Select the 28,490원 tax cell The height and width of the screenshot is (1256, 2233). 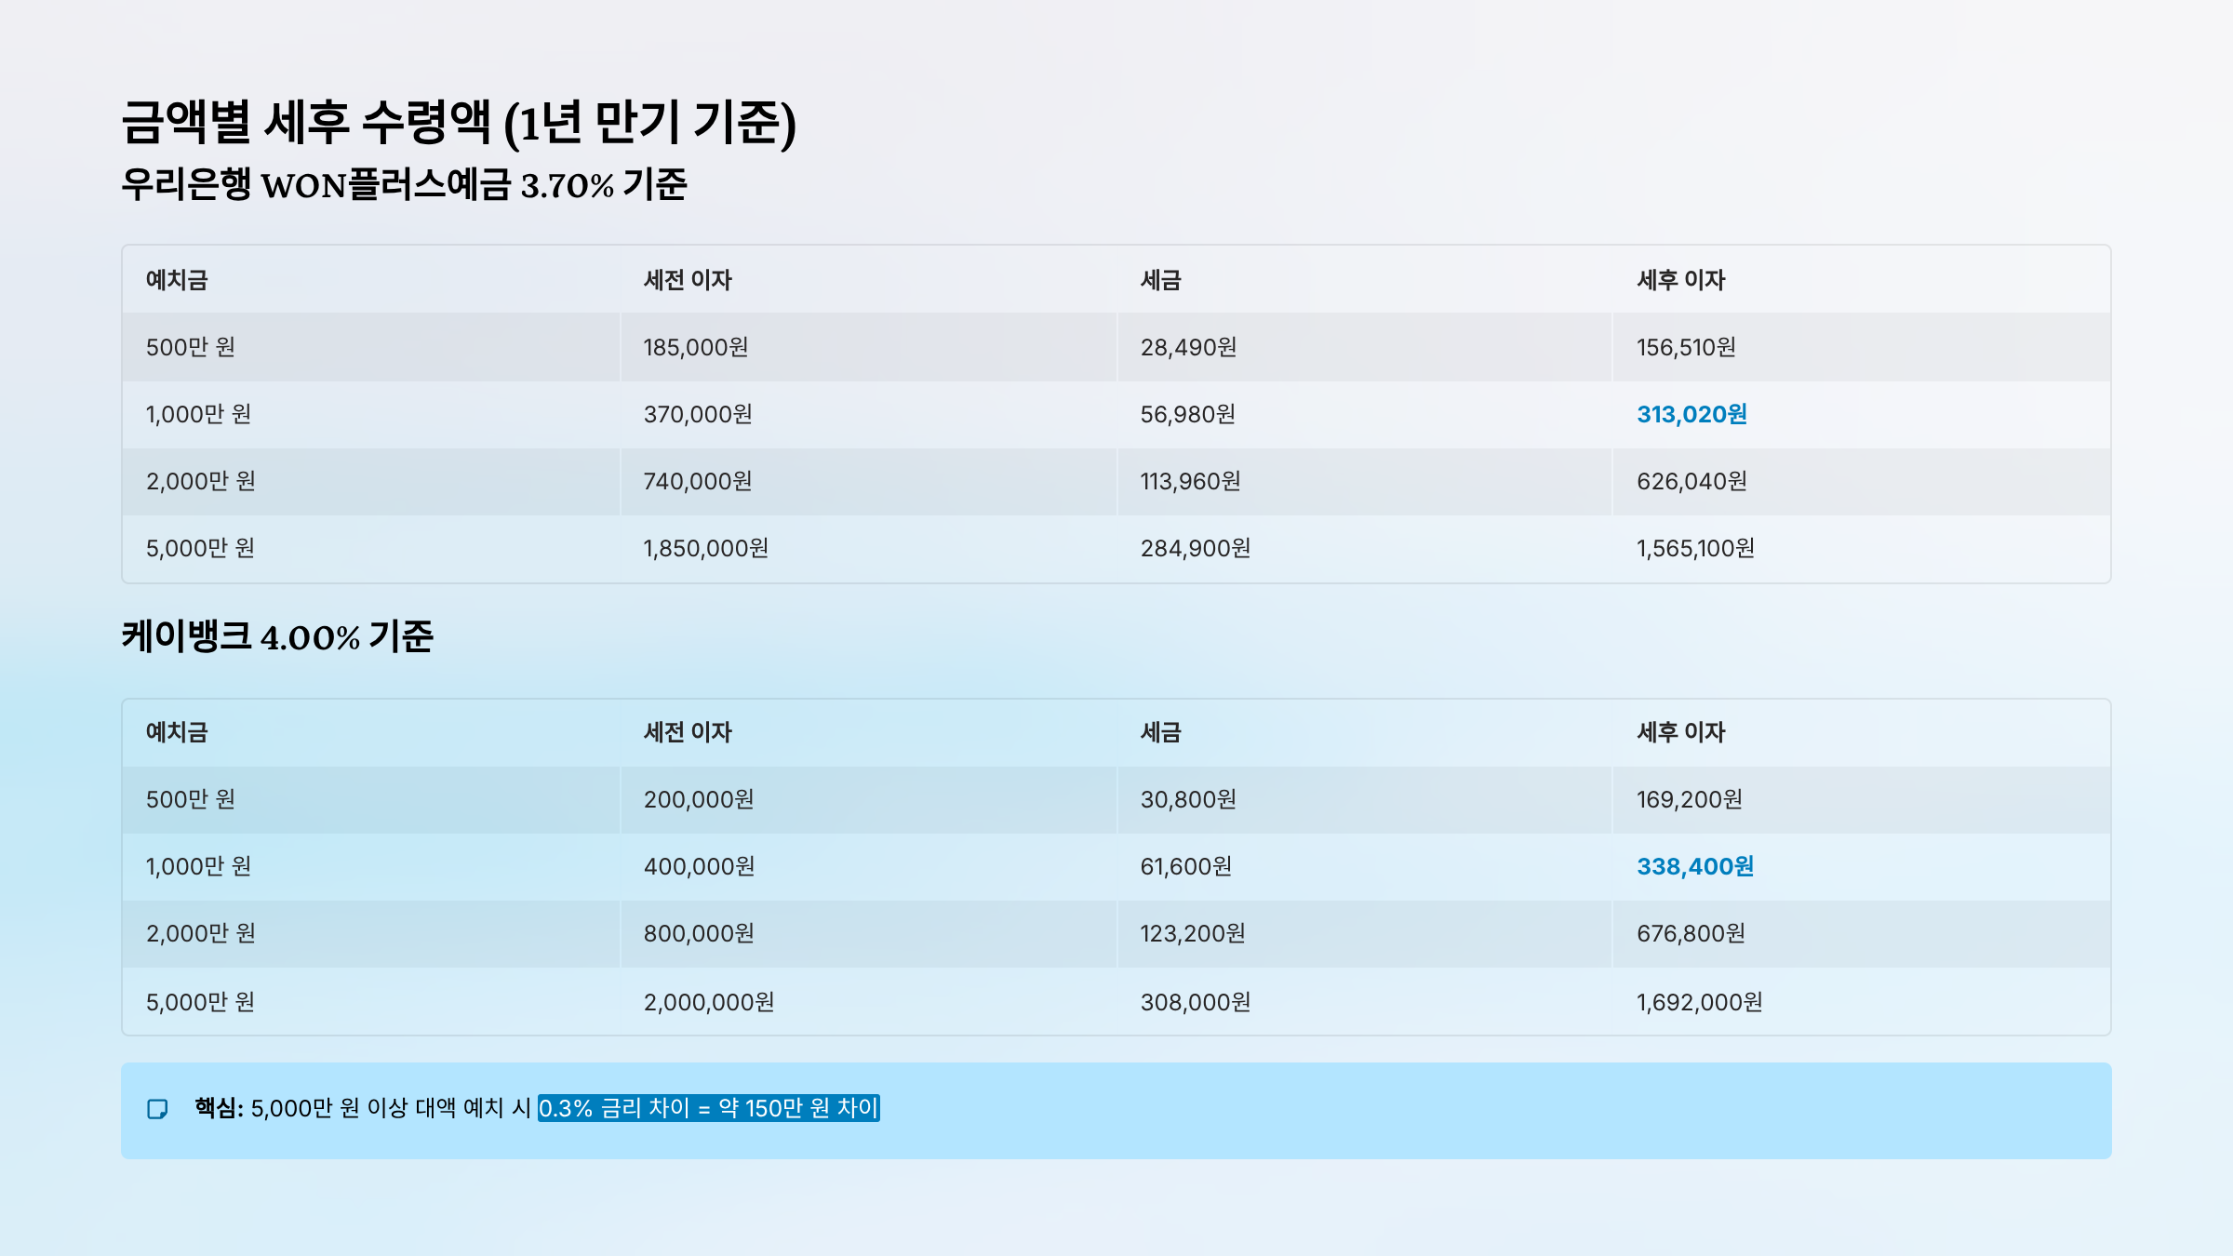[x=1188, y=347]
